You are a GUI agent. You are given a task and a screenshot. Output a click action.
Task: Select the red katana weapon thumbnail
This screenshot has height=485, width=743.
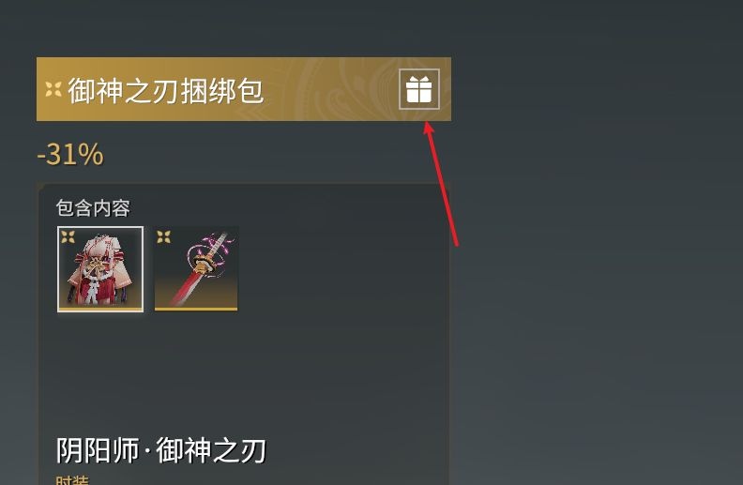[x=196, y=268]
